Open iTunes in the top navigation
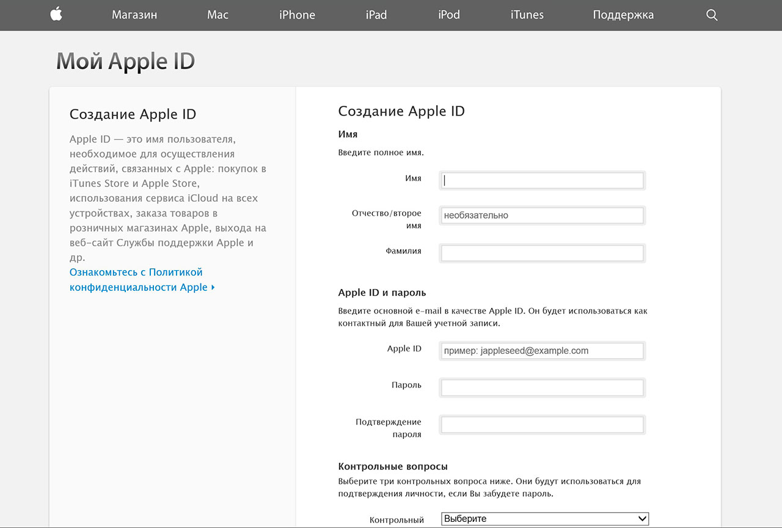The height and width of the screenshot is (528, 782). click(527, 15)
